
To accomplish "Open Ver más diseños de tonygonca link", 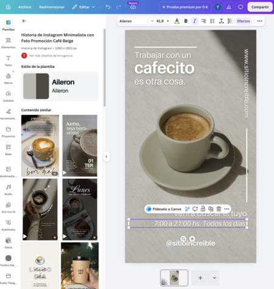I will click(51, 55).
